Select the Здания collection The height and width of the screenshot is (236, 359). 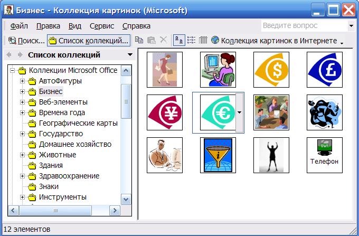click(51, 165)
